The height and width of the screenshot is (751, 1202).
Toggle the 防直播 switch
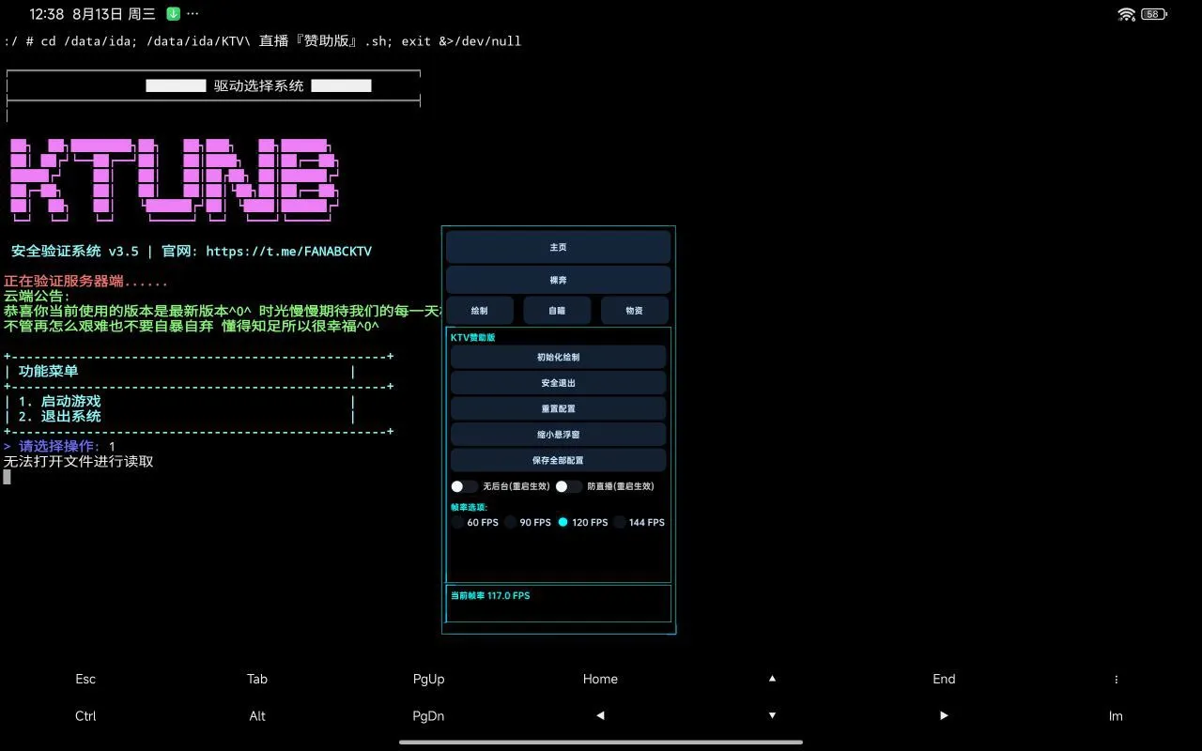(568, 486)
